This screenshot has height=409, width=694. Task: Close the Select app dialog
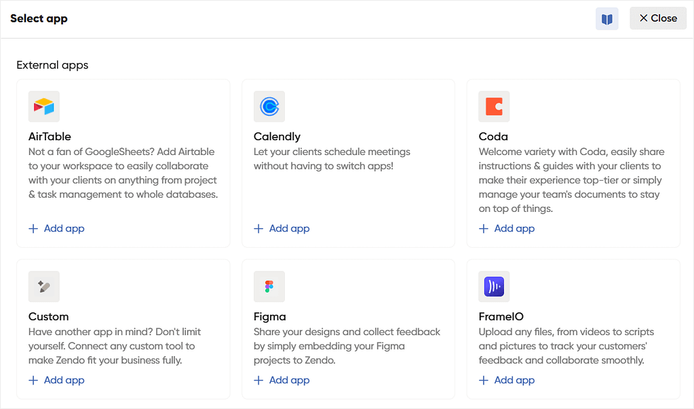point(658,18)
